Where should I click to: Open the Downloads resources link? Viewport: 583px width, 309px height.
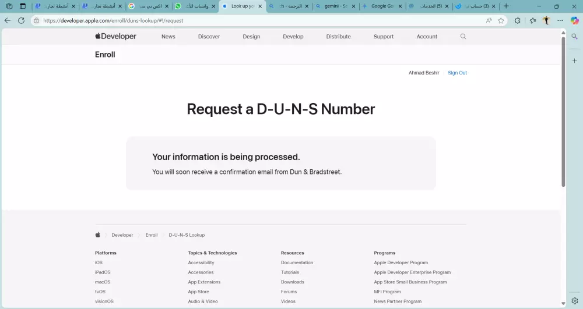point(293,282)
